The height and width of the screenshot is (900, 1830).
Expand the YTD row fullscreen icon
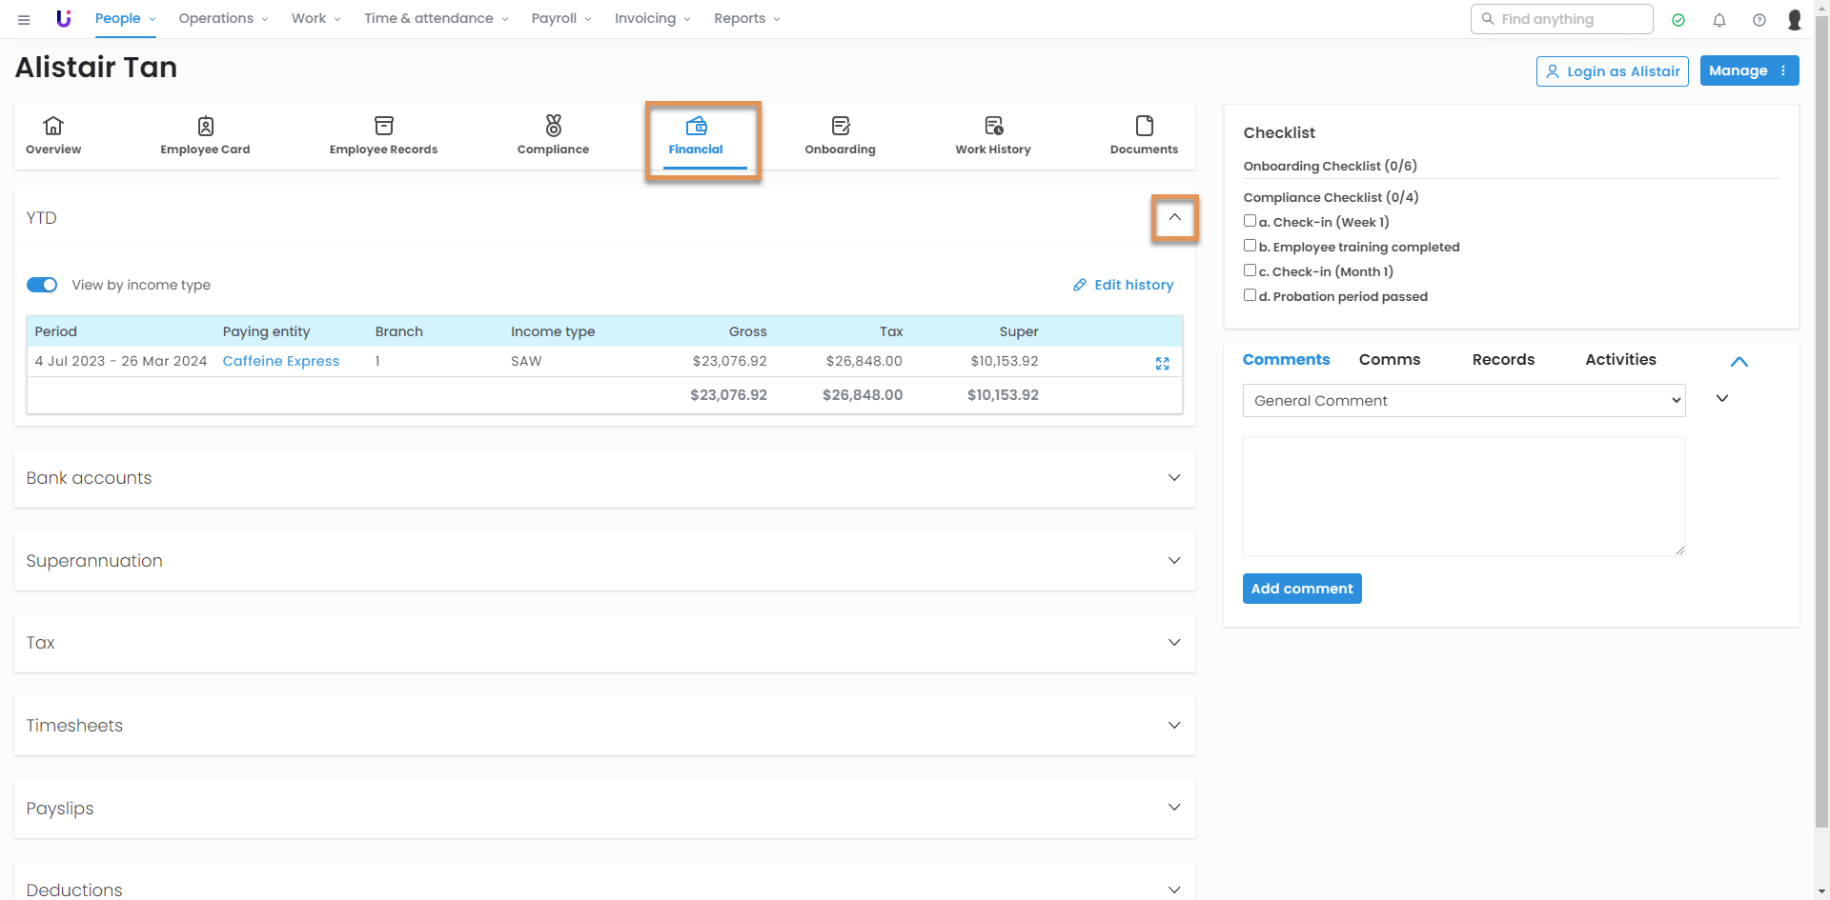[1162, 363]
